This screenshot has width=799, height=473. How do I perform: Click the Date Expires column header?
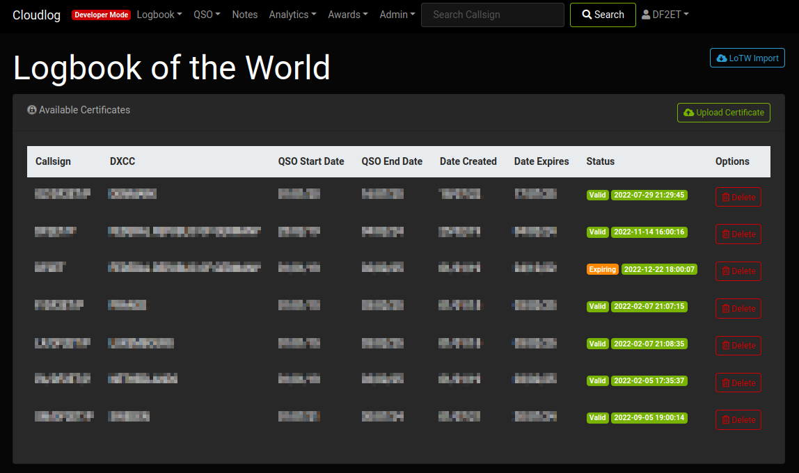541,161
